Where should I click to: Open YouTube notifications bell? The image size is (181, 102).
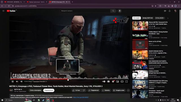click(x=169, y=11)
